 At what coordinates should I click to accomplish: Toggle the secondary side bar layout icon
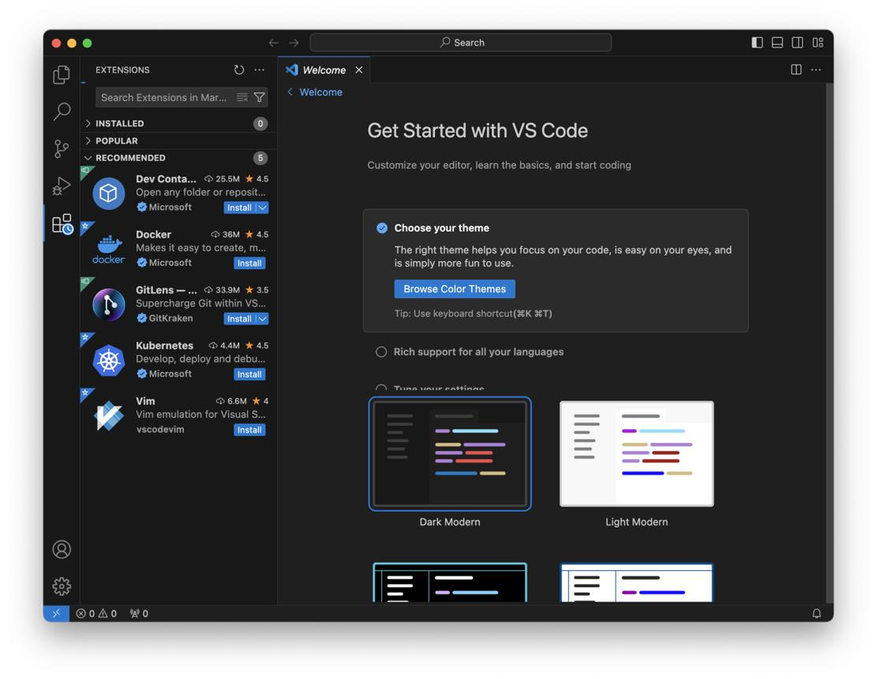pyautogui.click(x=797, y=43)
